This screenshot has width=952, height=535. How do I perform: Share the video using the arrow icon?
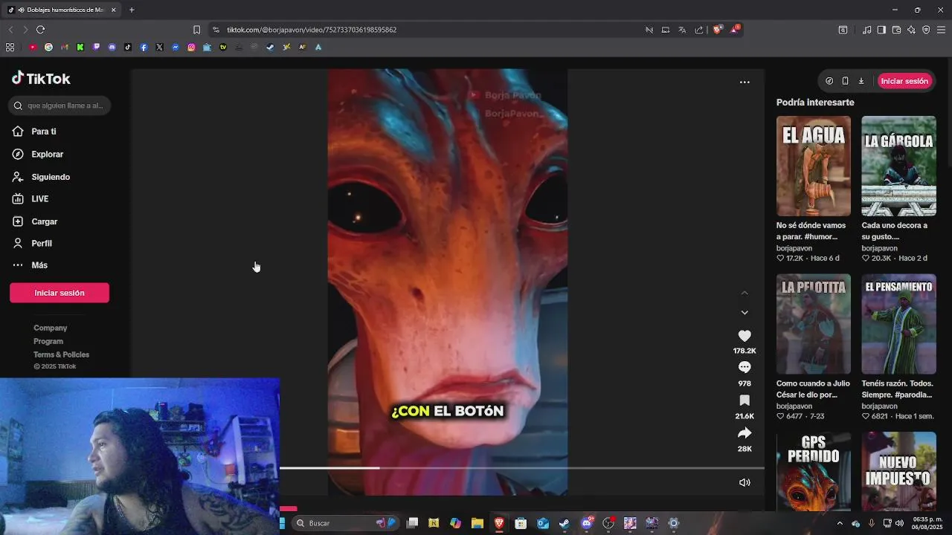(x=744, y=433)
